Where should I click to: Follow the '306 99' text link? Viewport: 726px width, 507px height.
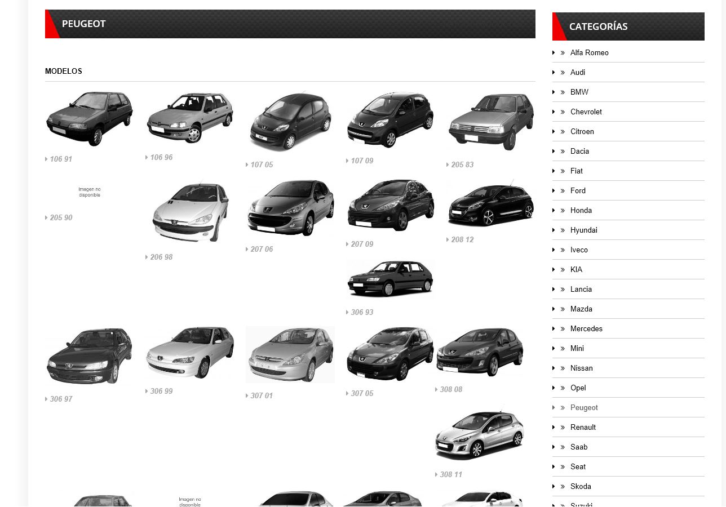pos(161,392)
